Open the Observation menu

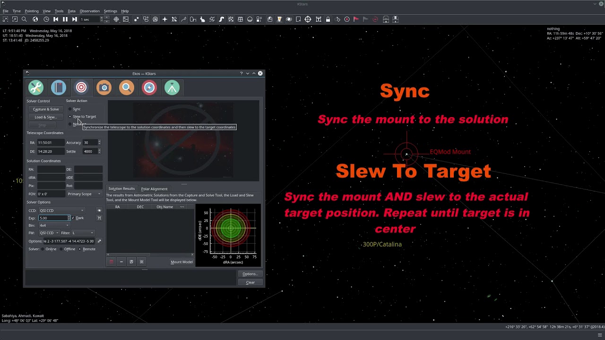(x=89, y=11)
